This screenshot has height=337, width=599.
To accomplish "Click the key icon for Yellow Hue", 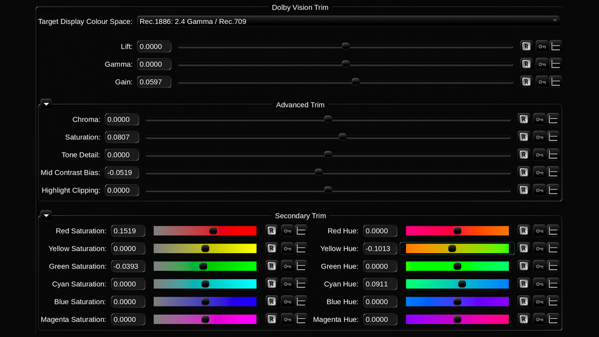I will 539,248.
